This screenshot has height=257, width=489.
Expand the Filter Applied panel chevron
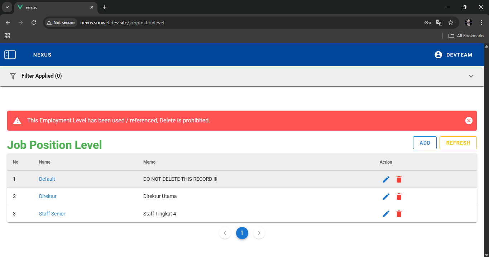tap(471, 76)
